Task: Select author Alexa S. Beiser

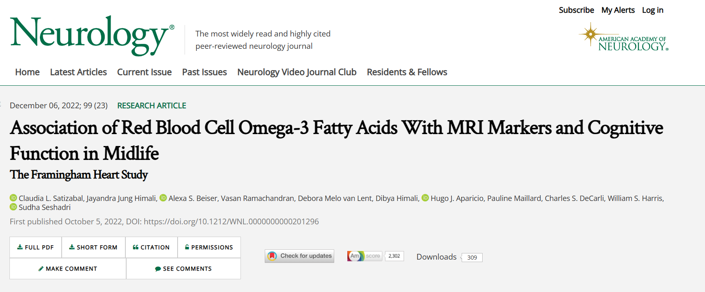Action: pyautogui.click(x=193, y=198)
